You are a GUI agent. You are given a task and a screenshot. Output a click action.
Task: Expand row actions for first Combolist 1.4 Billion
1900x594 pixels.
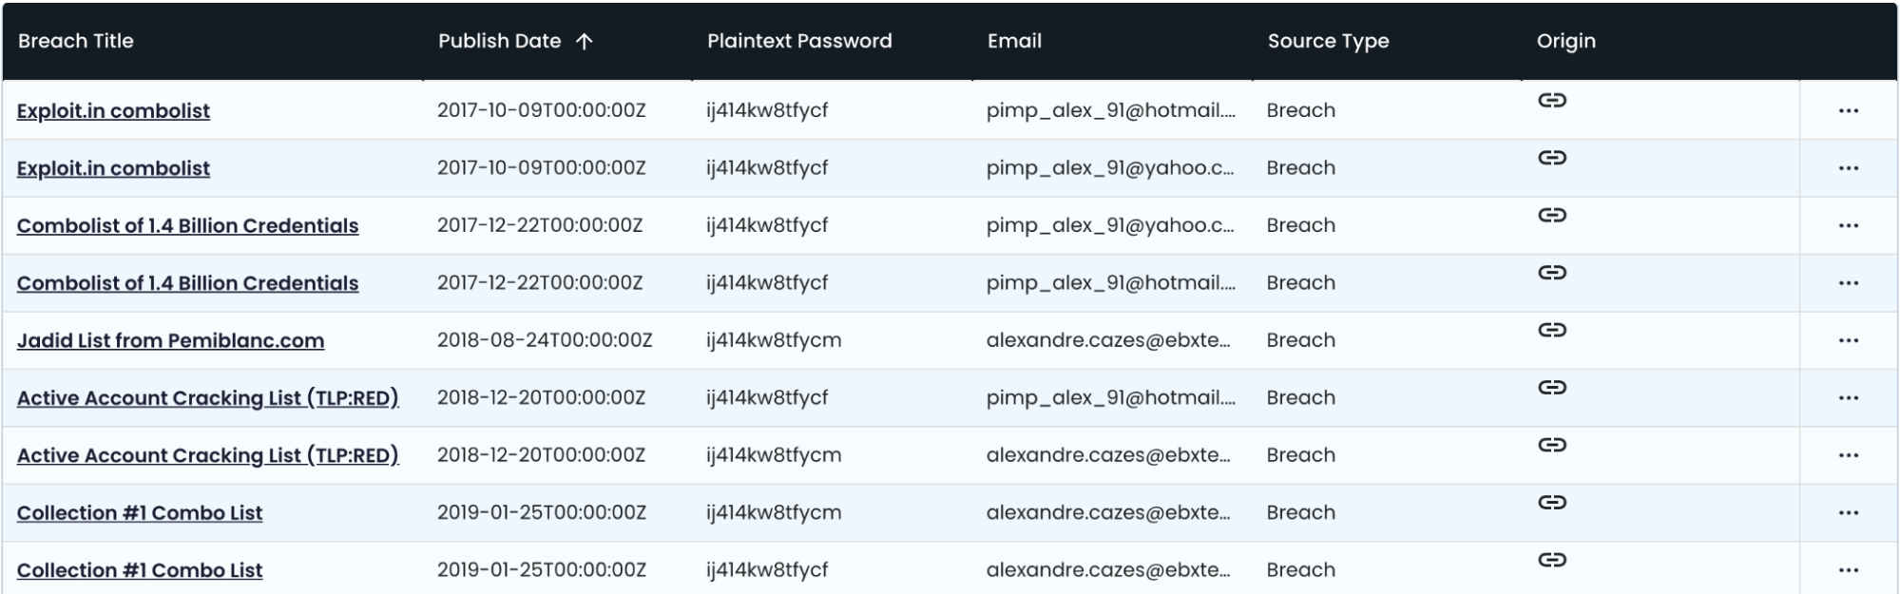coord(1849,226)
